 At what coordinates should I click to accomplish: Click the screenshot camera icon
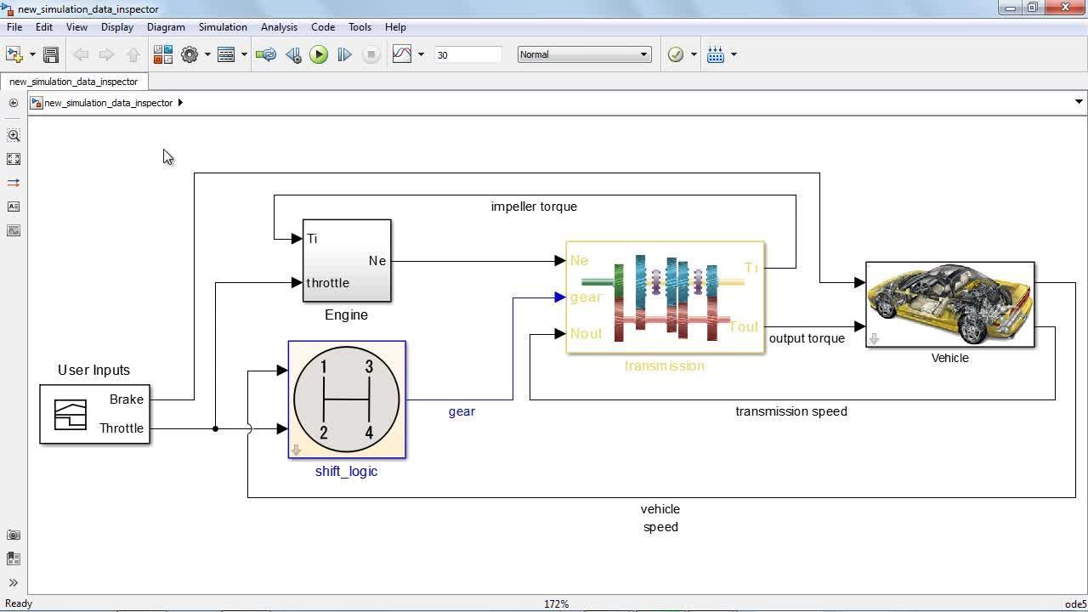click(x=14, y=535)
